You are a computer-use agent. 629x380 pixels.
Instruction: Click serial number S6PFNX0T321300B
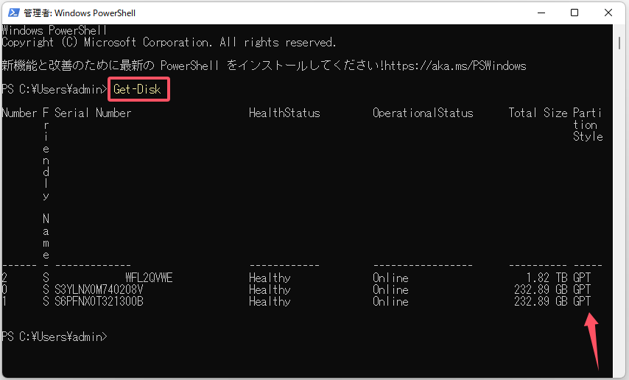tap(99, 301)
